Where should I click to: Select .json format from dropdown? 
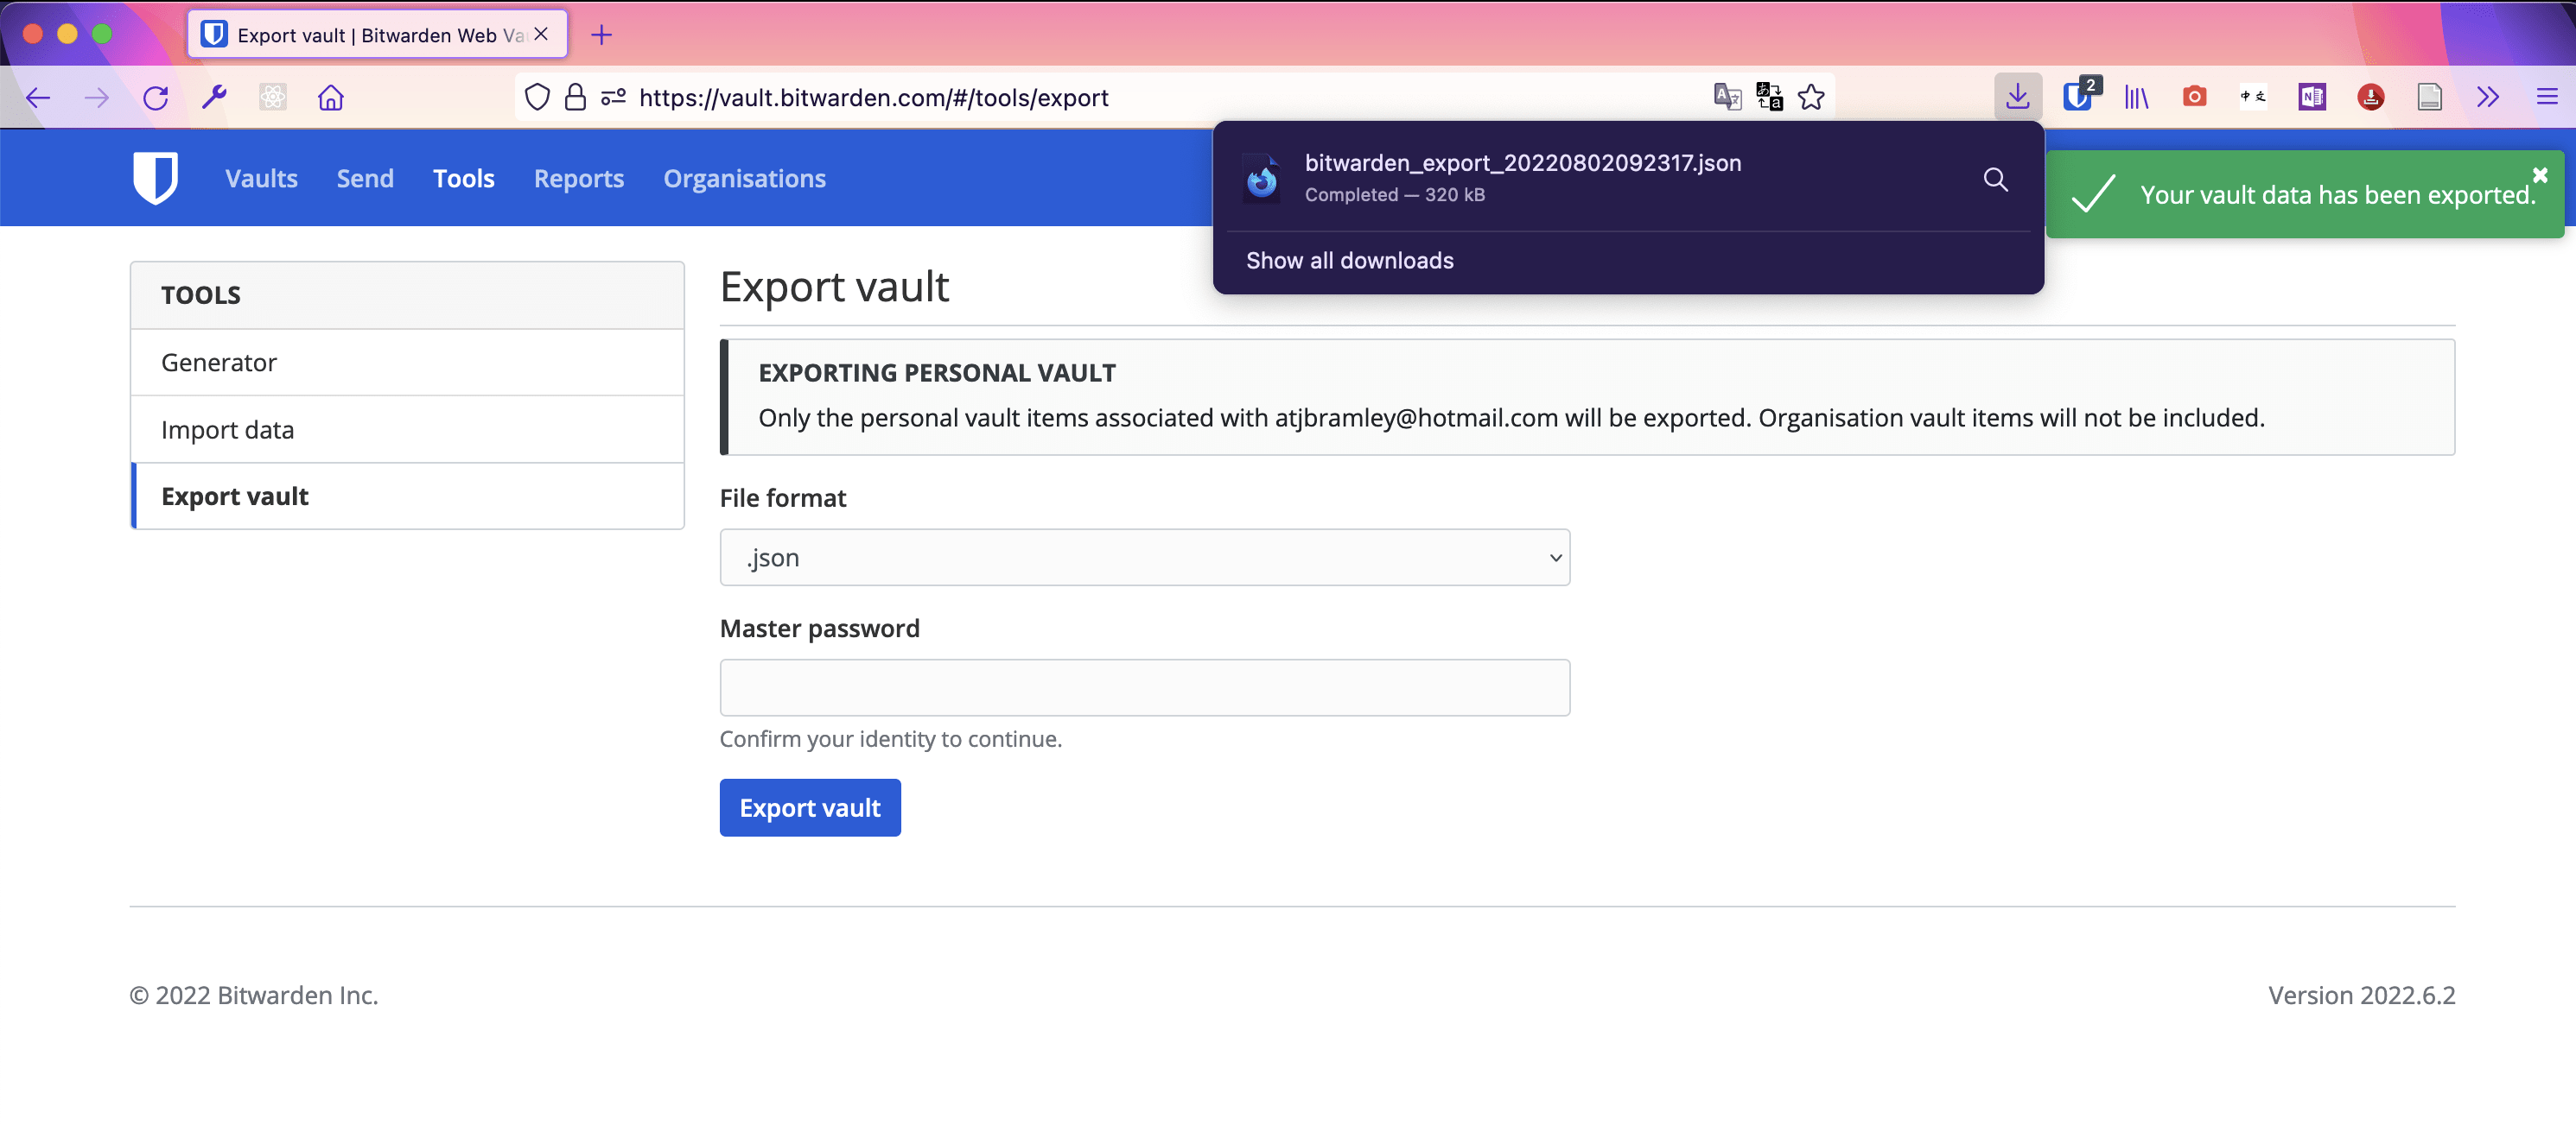pos(1145,555)
